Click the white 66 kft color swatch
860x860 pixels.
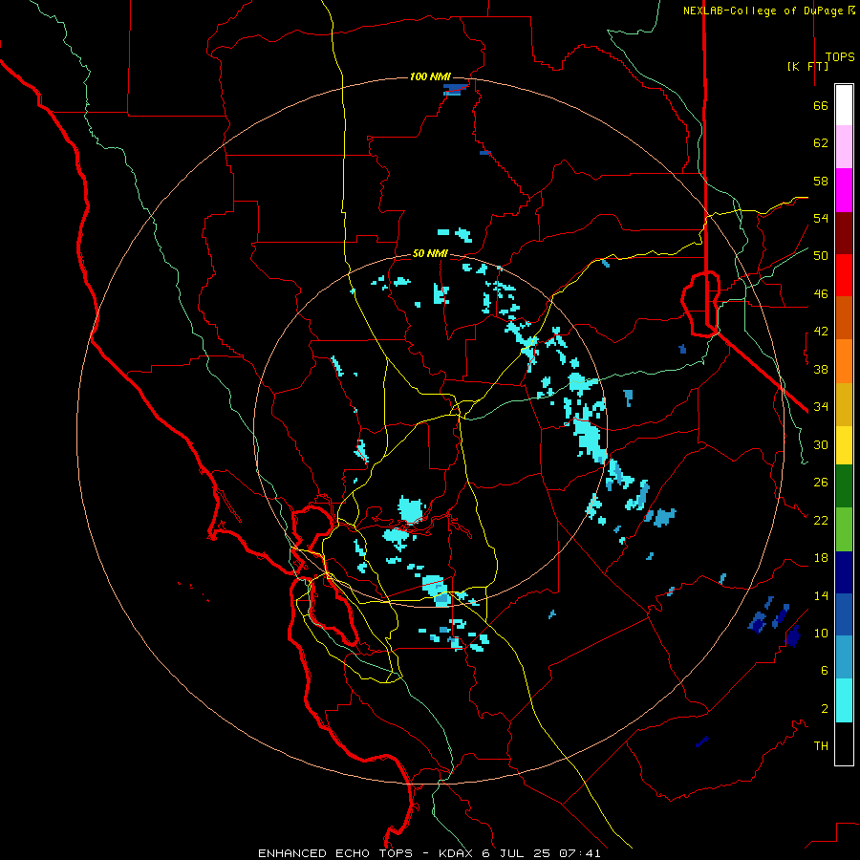pos(844,105)
